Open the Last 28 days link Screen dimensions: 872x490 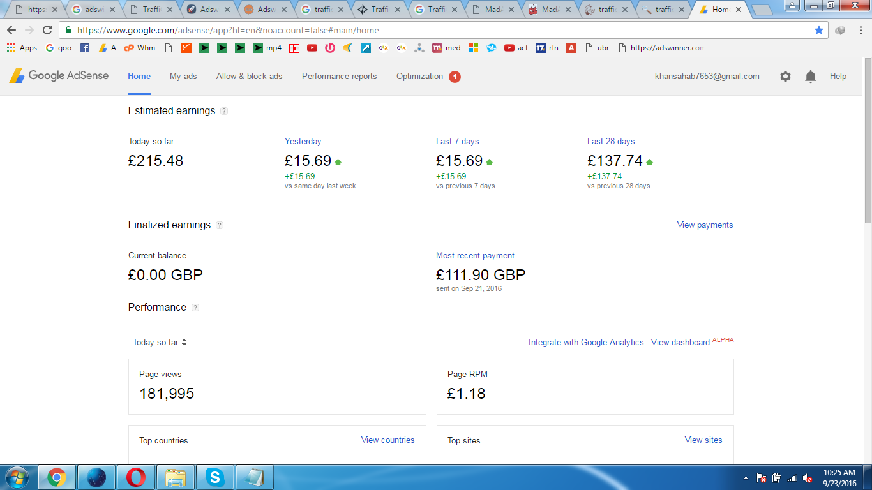611,142
